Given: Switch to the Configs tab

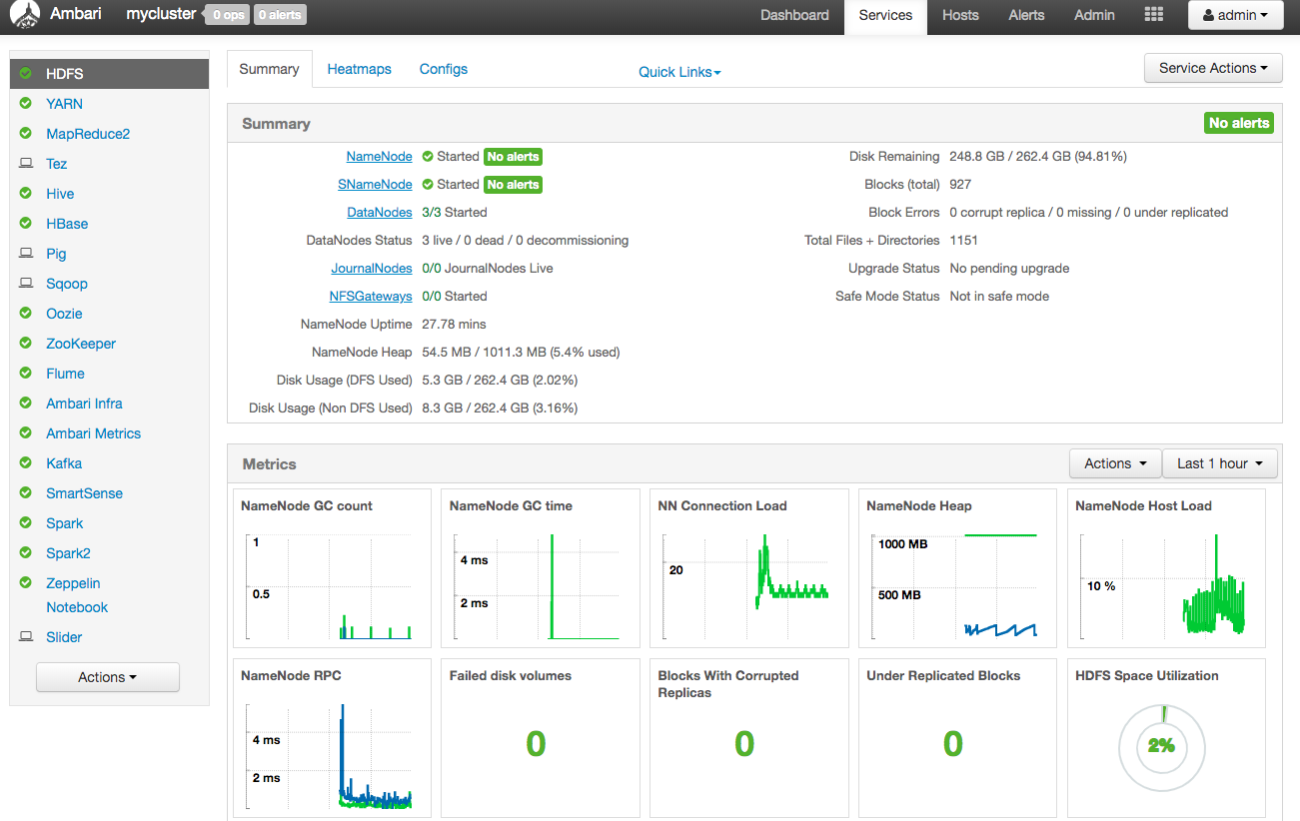Looking at the screenshot, I should click(x=444, y=69).
